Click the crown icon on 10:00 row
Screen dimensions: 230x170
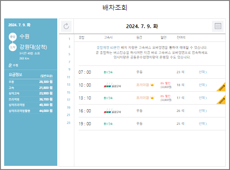[152, 85]
